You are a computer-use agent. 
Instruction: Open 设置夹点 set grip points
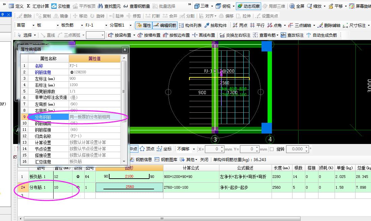click(x=267, y=16)
